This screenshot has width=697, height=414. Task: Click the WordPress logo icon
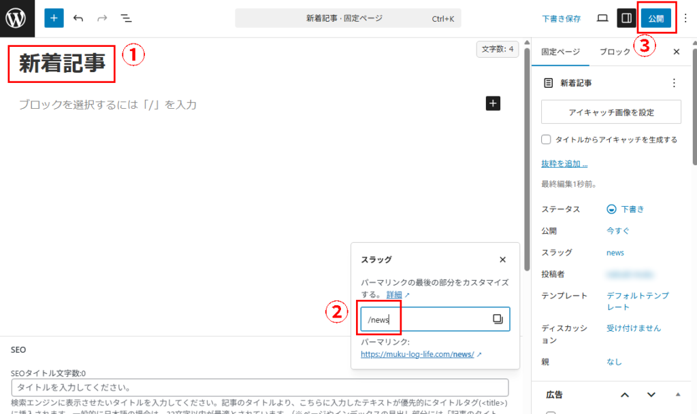coord(16,18)
